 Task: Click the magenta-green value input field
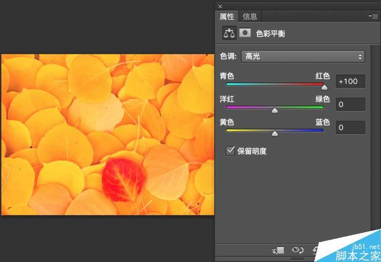(x=350, y=104)
